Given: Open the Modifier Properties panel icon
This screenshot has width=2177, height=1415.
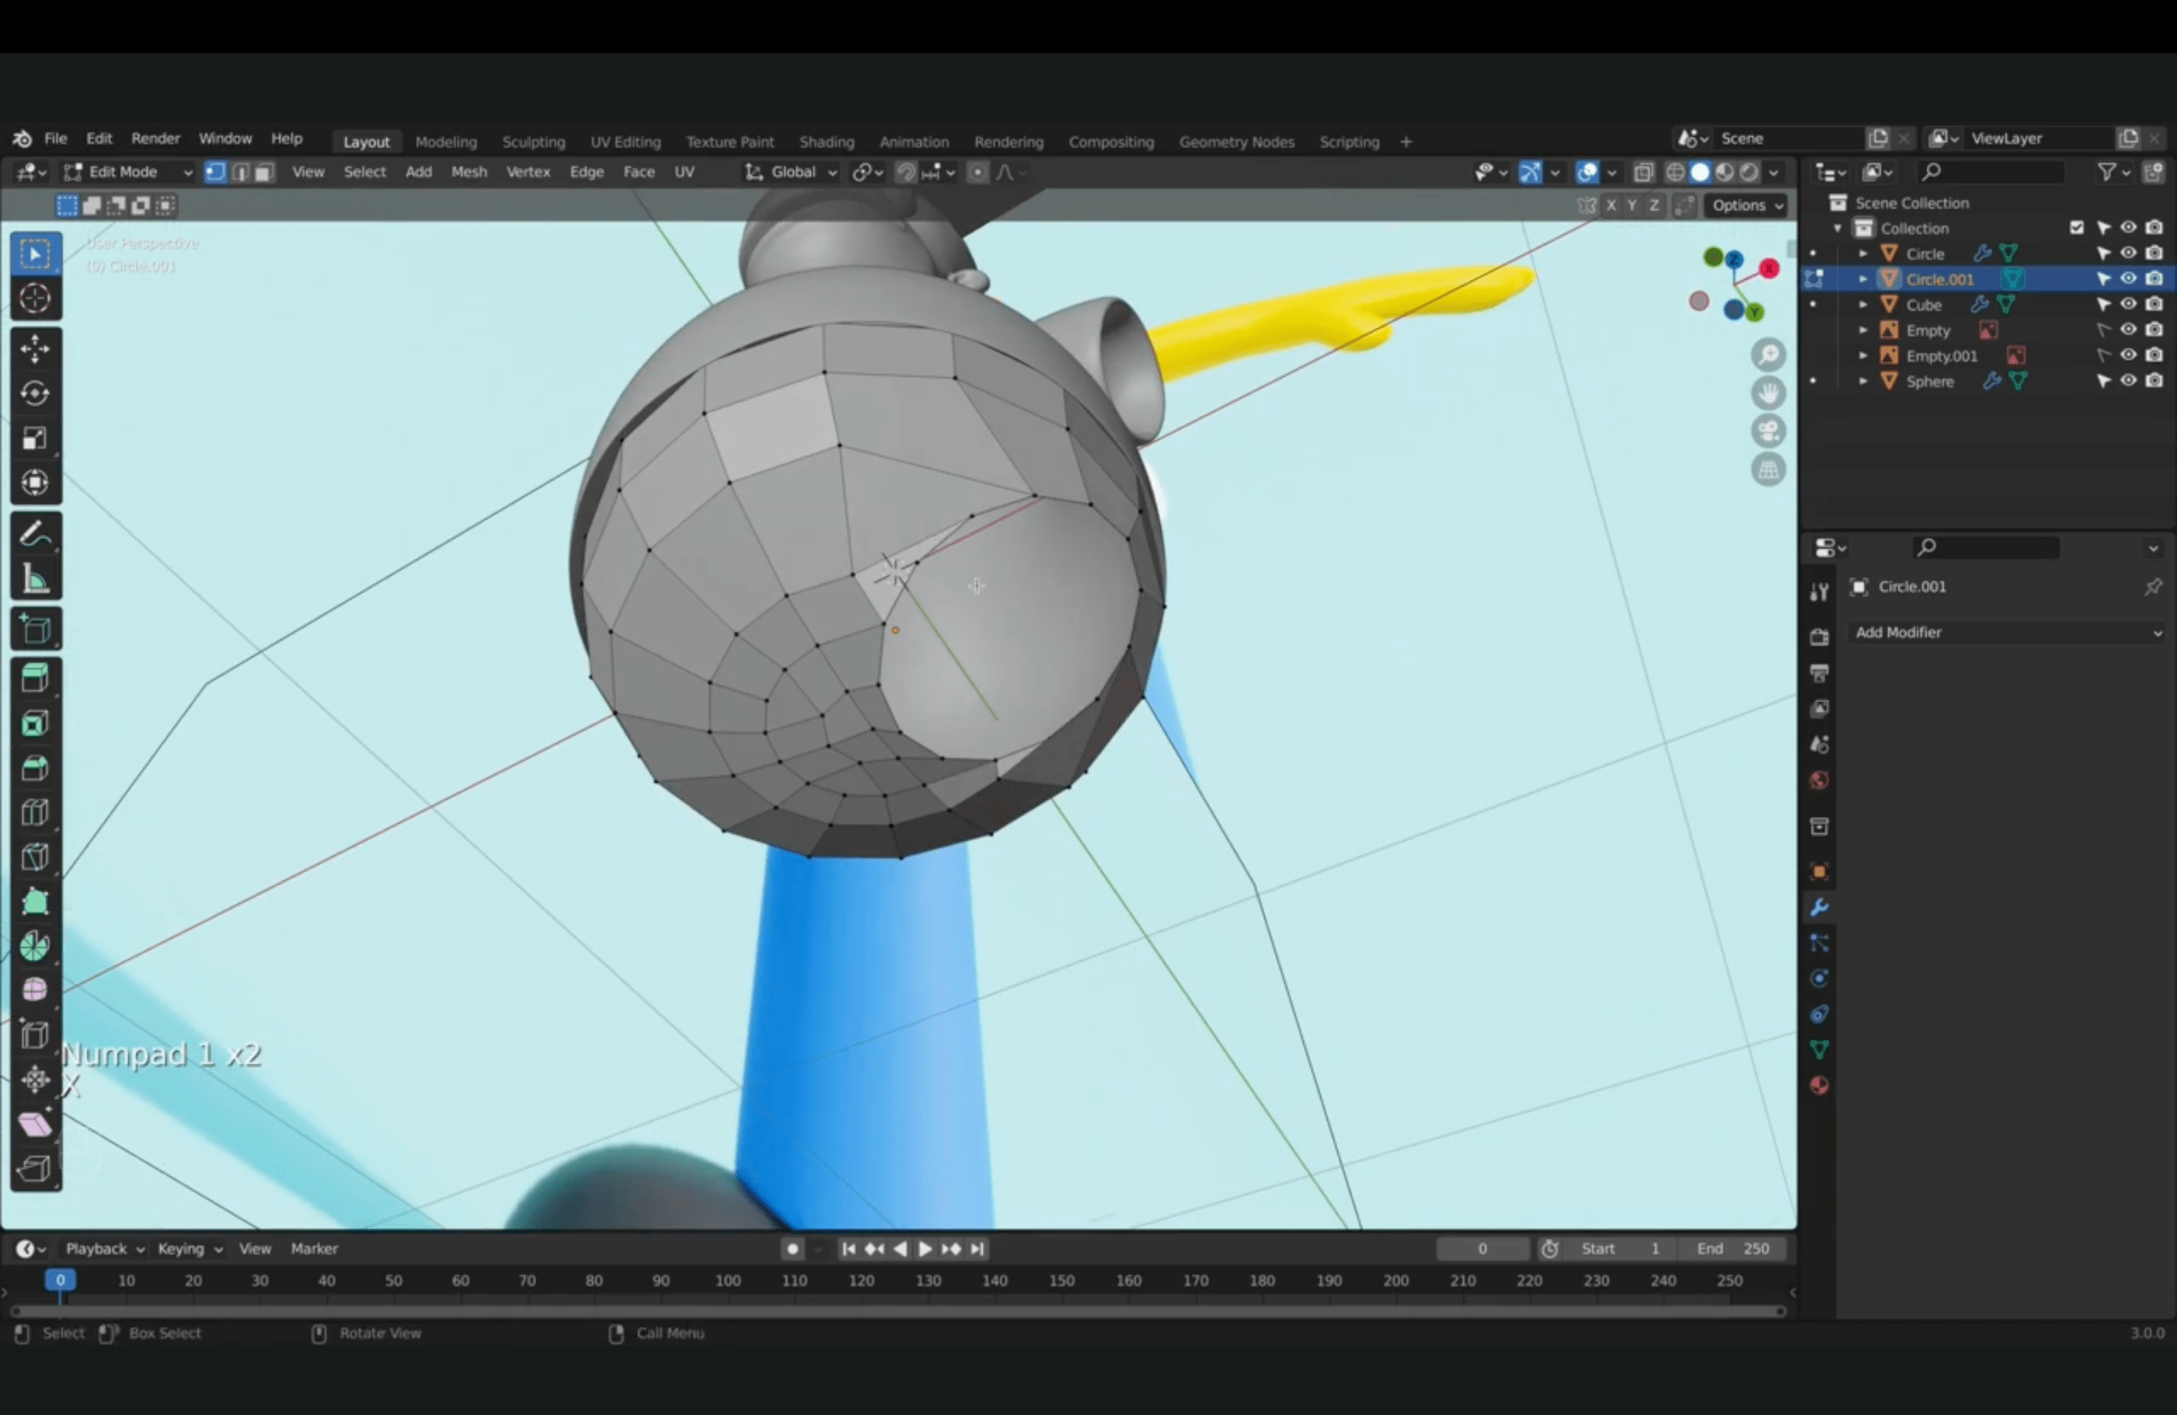Looking at the screenshot, I should click(1820, 906).
